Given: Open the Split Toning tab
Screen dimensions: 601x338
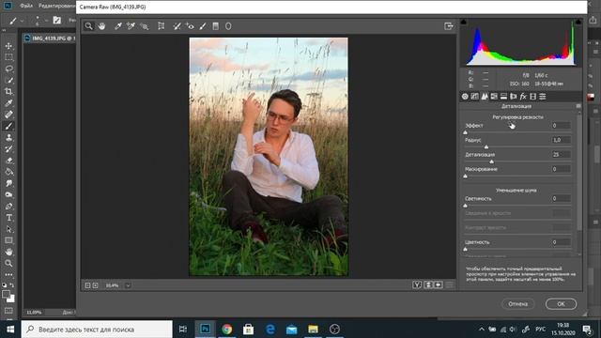Looking at the screenshot, I should 503,97.
